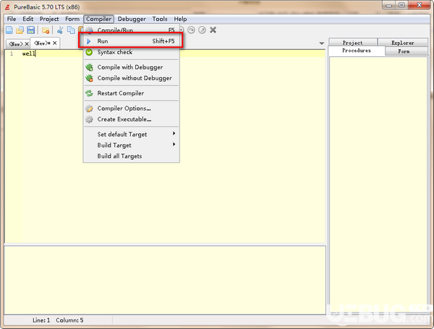
Task: Click the step-over debugger toolbar icon
Action: click(x=191, y=30)
